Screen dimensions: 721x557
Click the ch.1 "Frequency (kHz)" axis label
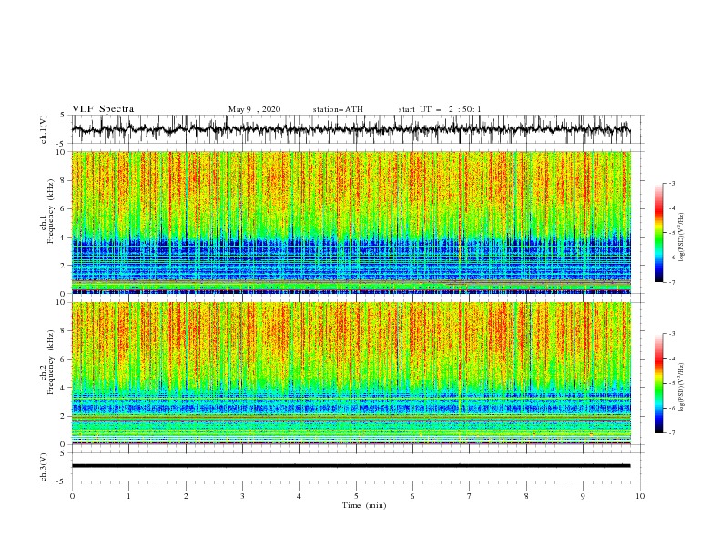point(51,211)
